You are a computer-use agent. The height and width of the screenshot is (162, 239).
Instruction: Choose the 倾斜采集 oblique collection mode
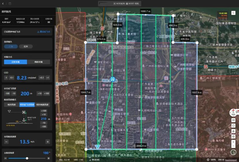coord(38,62)
